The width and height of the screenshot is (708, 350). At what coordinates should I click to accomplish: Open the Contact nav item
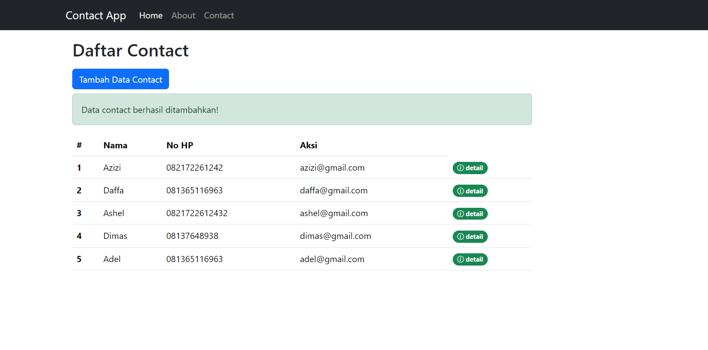(219, 15)
